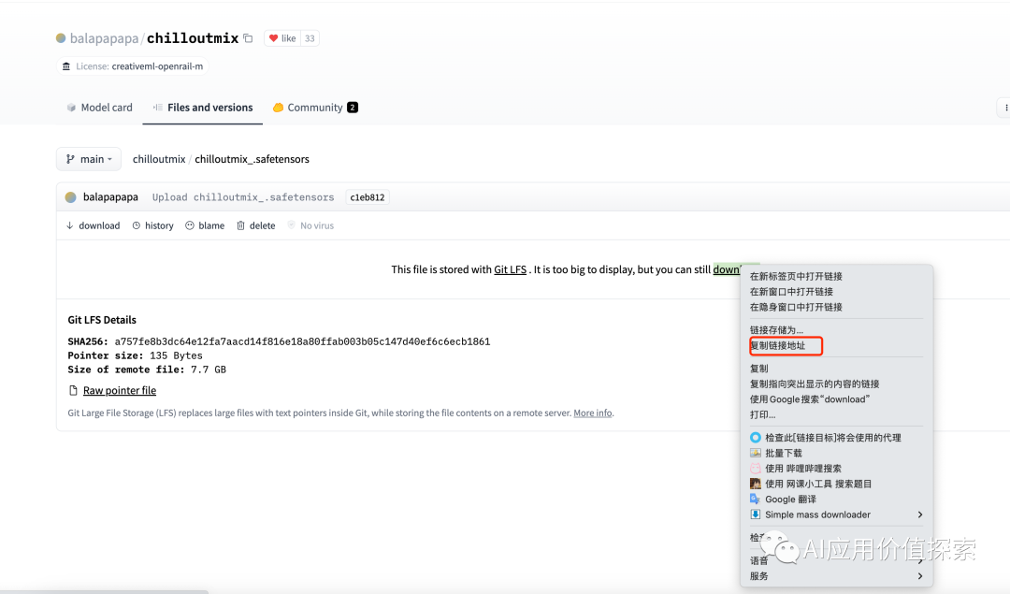
Task: Click the download file action
Action: tap(93, 225)
